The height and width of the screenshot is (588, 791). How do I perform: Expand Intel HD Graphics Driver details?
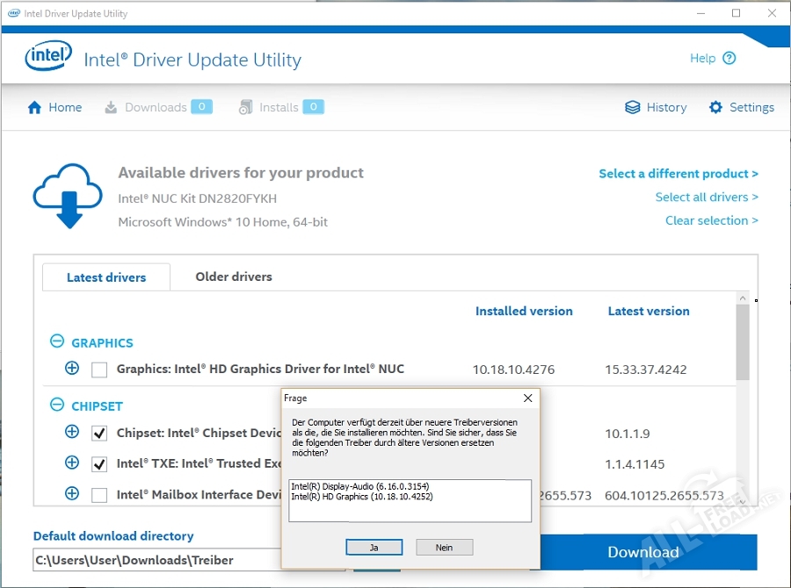click(x=72, y=369)
